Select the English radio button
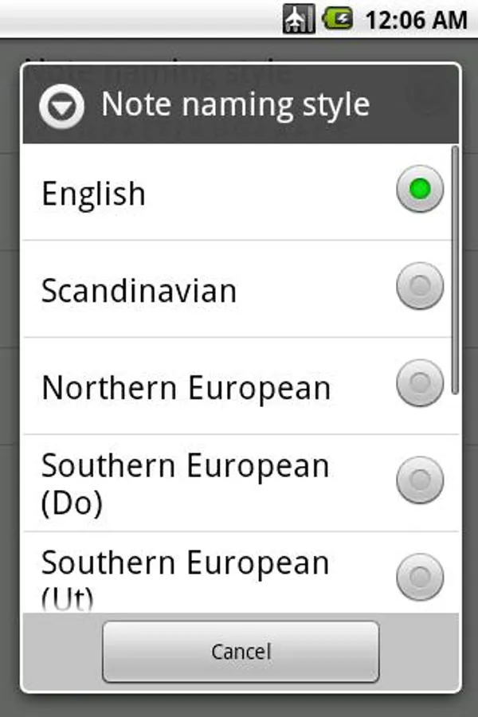The width and height of the screenshot is (478, 717). pos(420,189)
